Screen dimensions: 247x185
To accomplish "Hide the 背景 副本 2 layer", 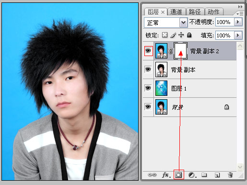I will click(148, 51).
